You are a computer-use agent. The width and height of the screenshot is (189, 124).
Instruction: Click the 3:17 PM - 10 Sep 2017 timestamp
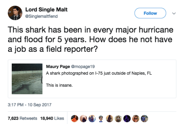point(29,105)
